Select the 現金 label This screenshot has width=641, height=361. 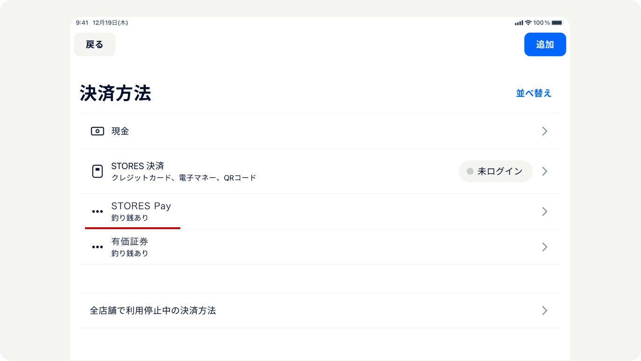120,131
